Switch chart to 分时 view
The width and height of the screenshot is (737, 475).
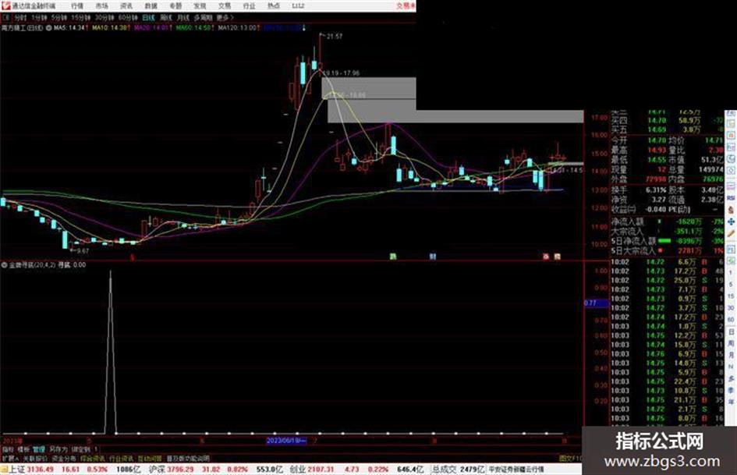click(20, 18)
